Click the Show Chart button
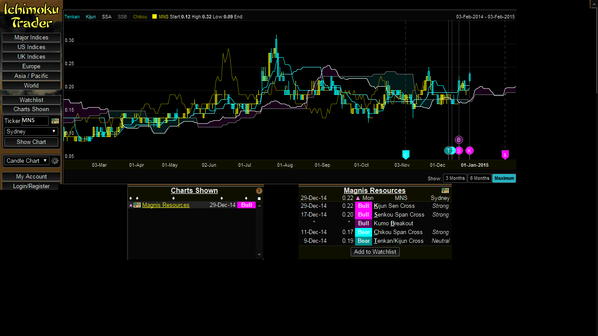 (32, 142)
